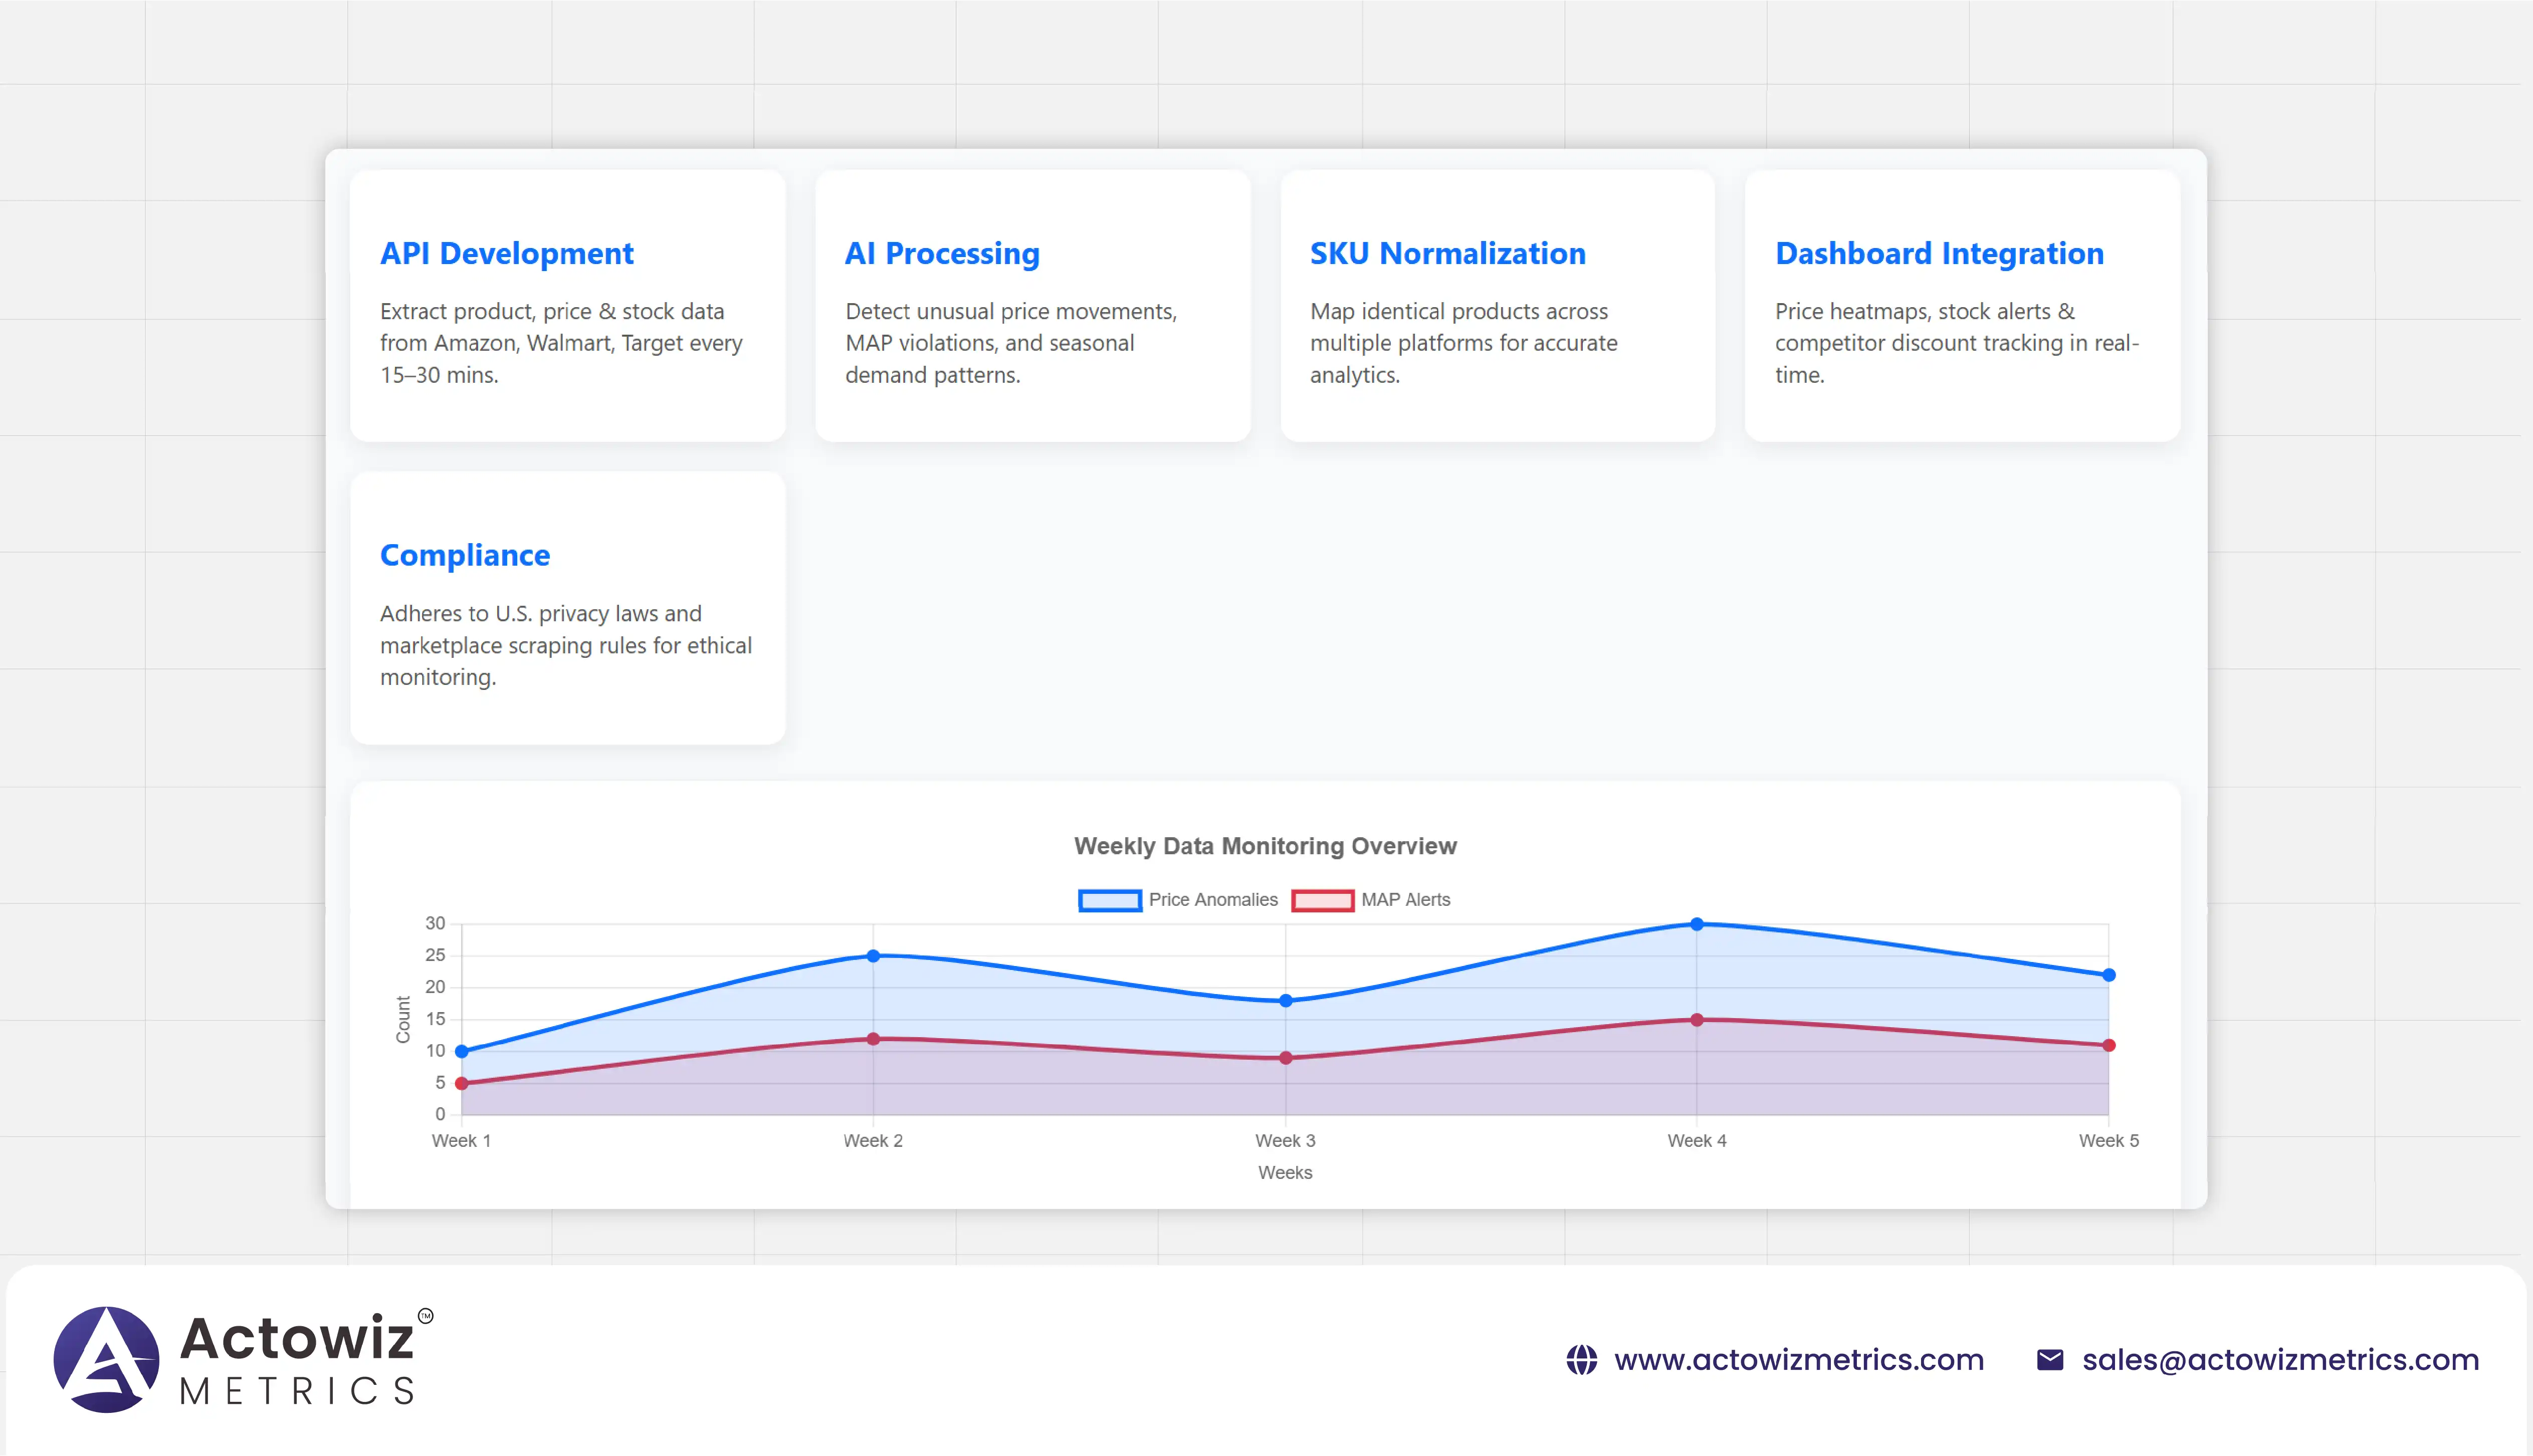This screenshot has width=2533, height=1456.
Task: Click the Week 4 MAP Alerts data point
Action: point(1697,1020)
